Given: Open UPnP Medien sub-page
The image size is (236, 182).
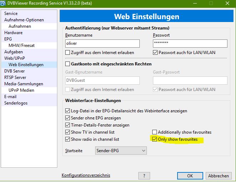Looking at the screenshot, I should pos(29,90).
